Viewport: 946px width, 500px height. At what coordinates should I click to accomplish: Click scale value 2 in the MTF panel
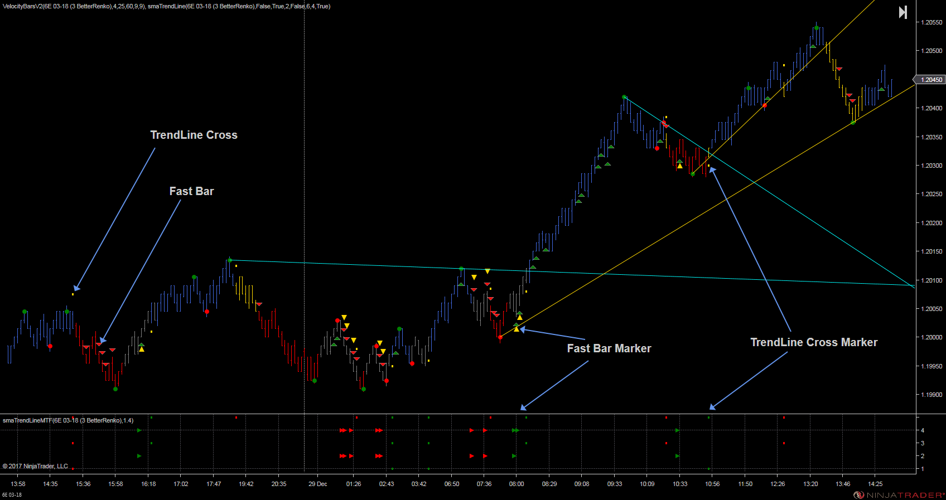coord(923,456)
